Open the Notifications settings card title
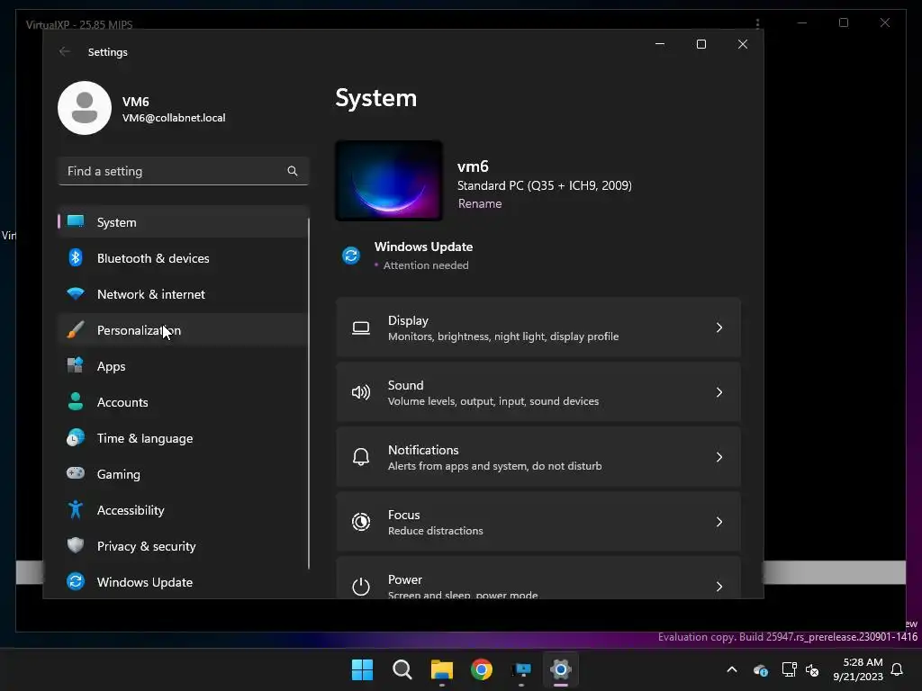This screenshot has height=691, width=922. click(423, 450)
